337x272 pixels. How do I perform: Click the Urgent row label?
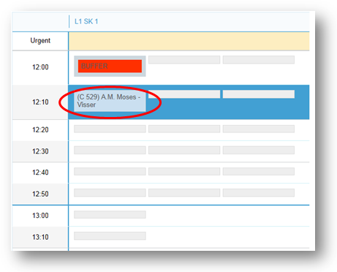pos(40,40)
